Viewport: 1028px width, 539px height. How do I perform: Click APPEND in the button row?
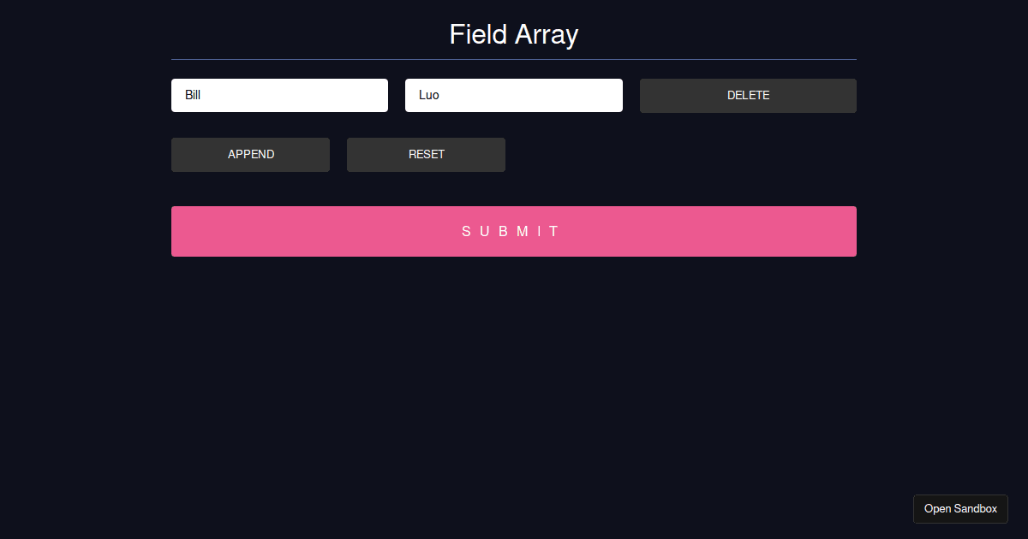point(250,154)
